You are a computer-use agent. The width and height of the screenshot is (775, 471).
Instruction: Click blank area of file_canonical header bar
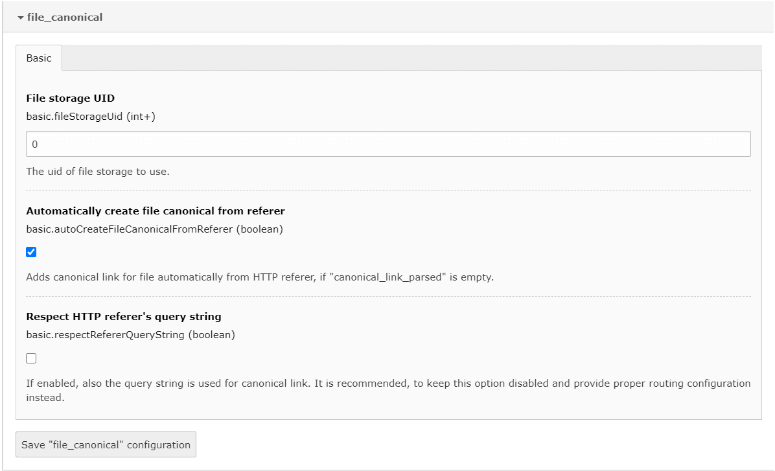tap(435, 17)
